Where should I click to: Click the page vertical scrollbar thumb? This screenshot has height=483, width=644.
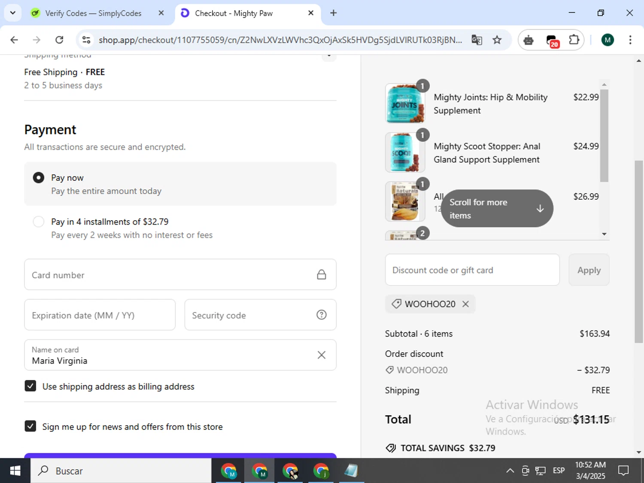tap(639, 251)
